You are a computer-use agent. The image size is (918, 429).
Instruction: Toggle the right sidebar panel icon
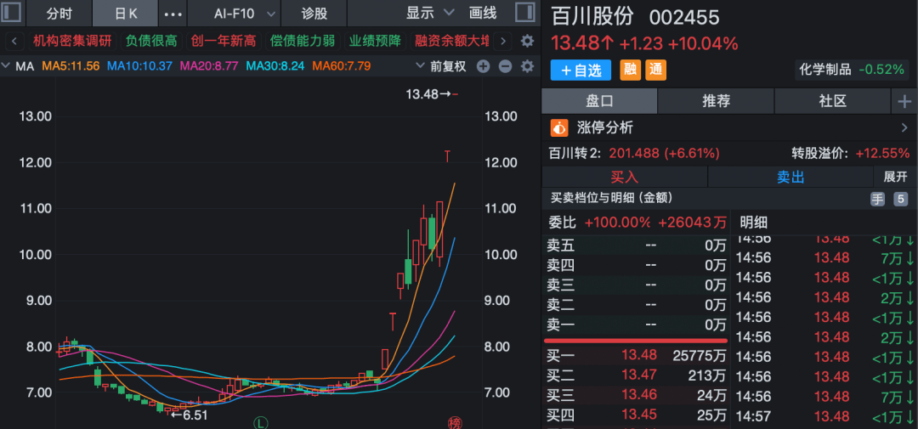click(x=524, y=12)
